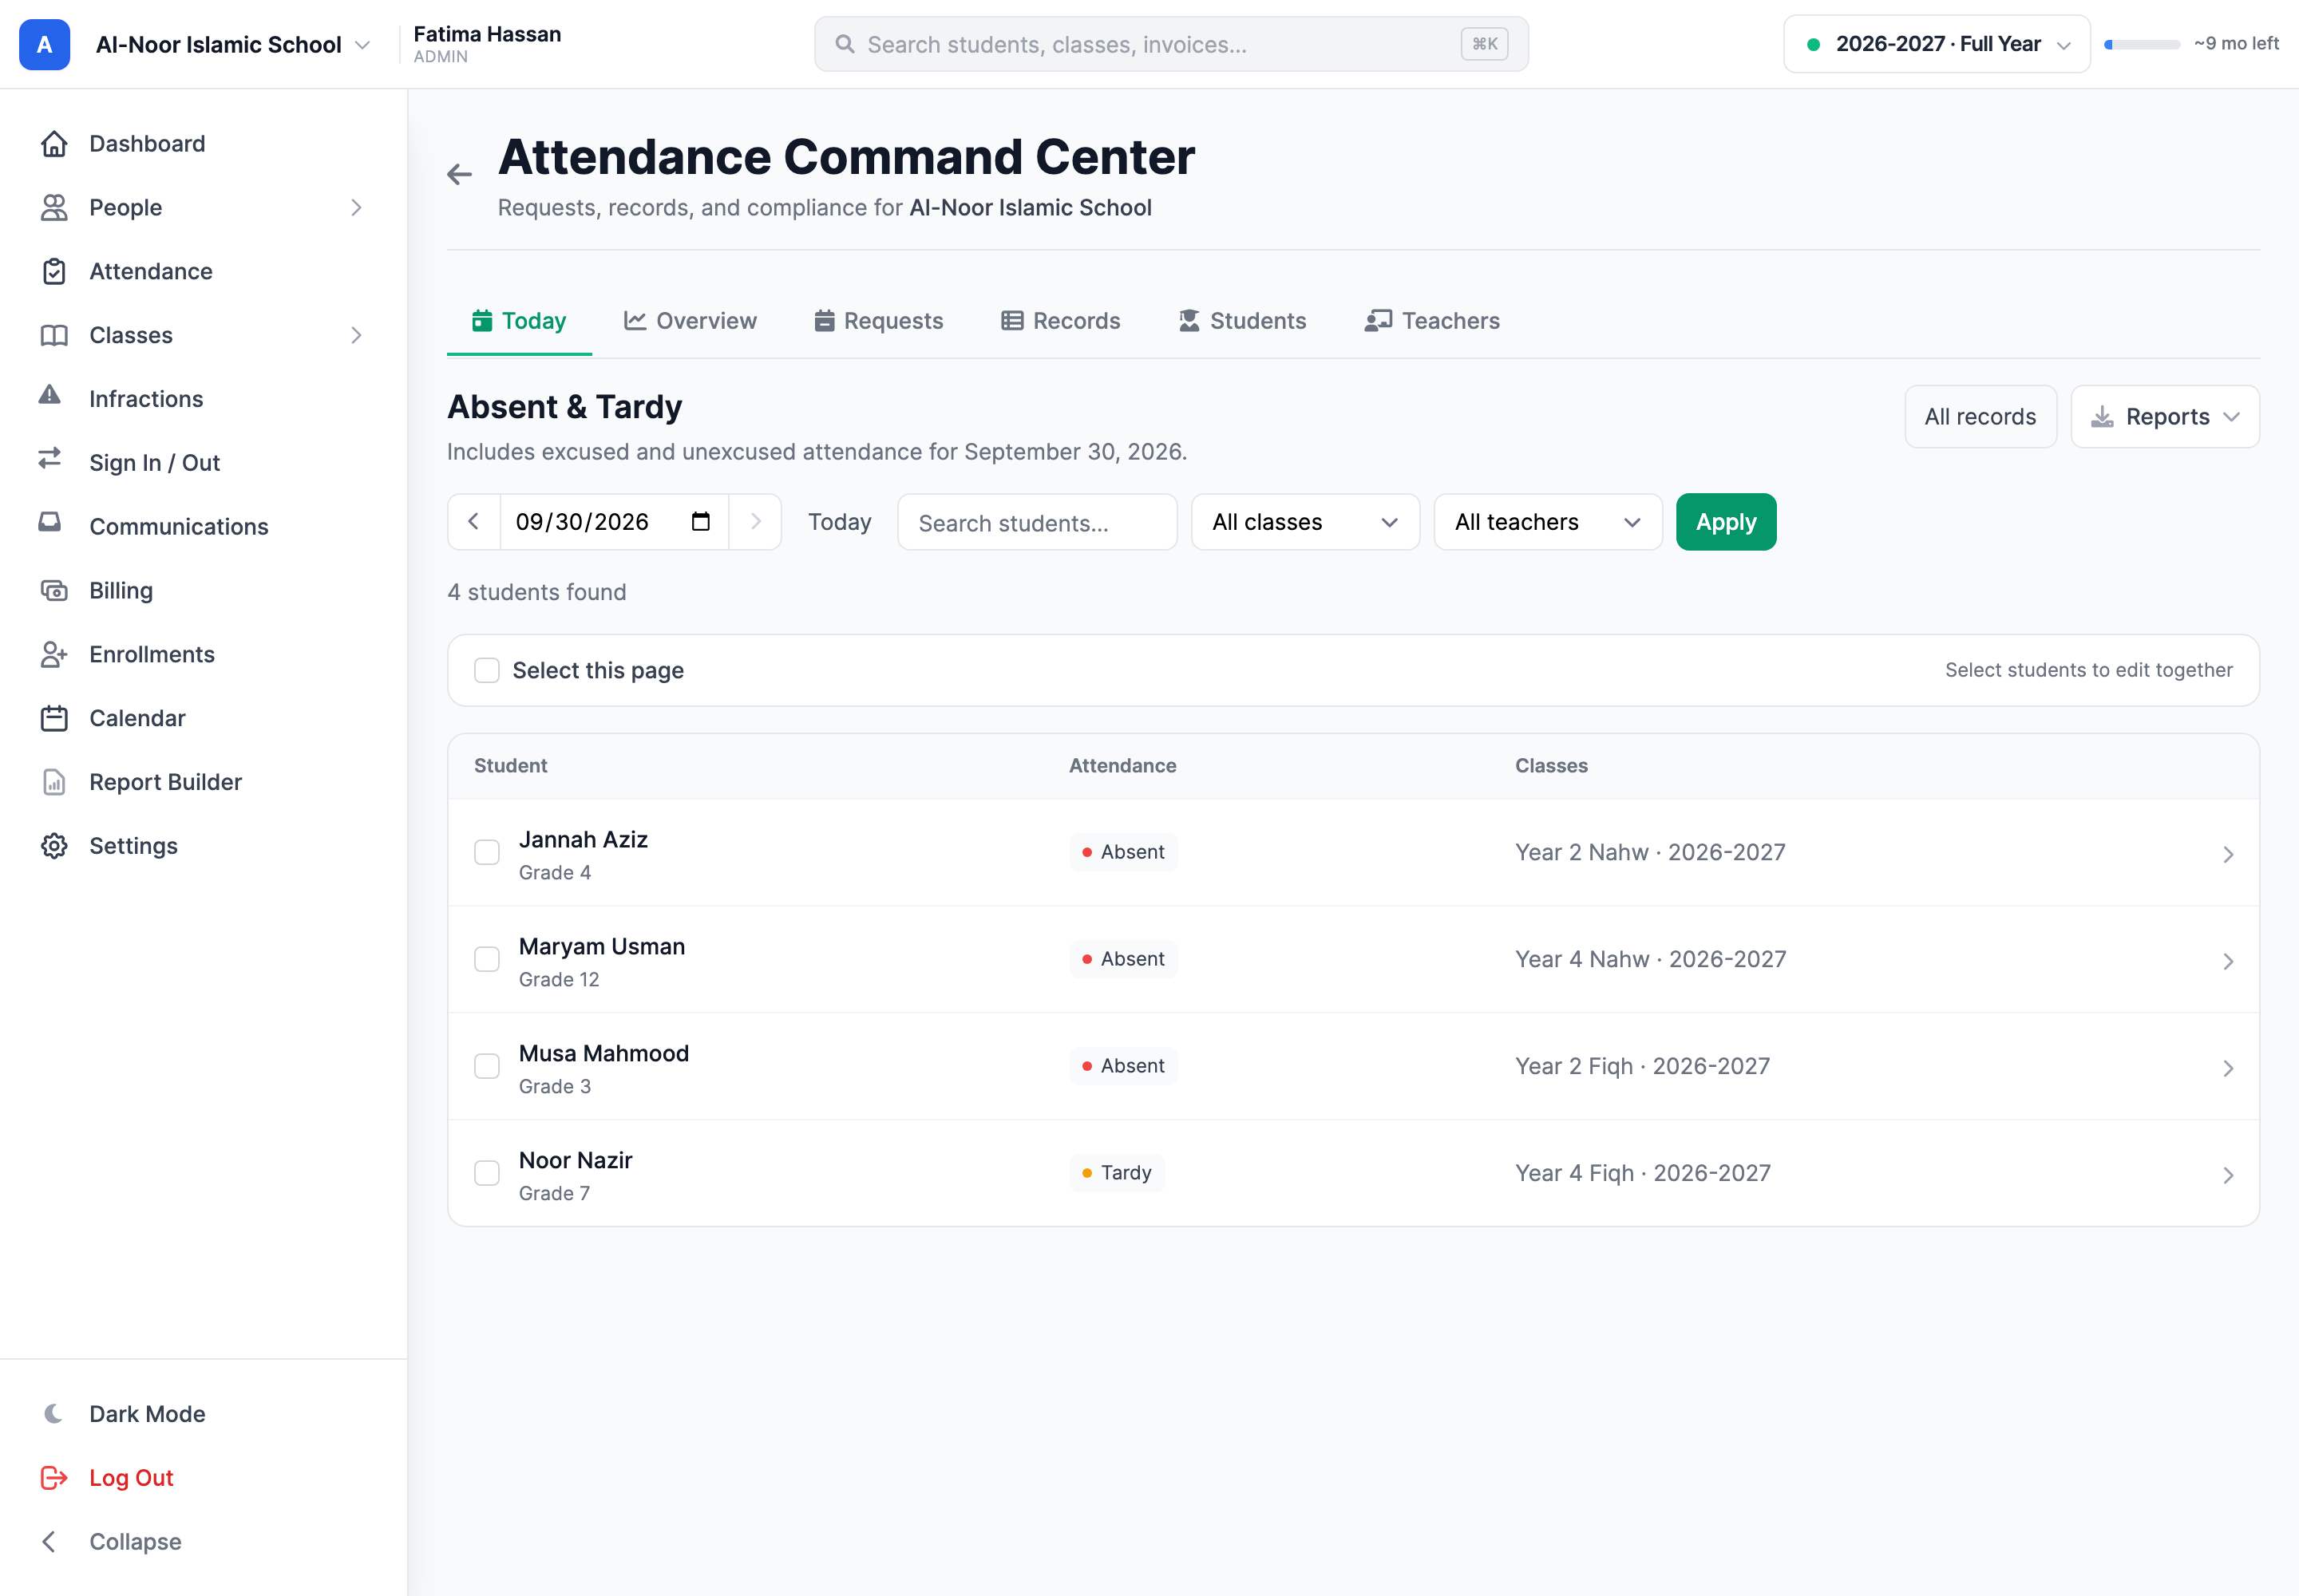Click the Report Builder document icon
The width and height of the screenshot is (2299, 1596).
point(54,783)
